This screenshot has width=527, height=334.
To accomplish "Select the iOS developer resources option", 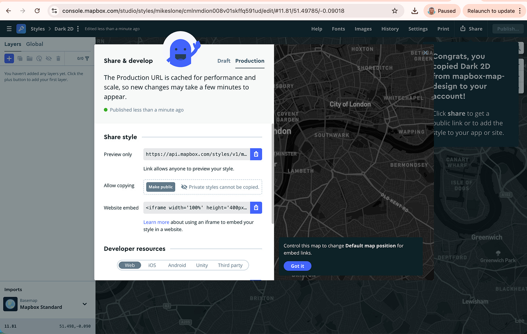I will pyautogui.click(x=152, y=265).
